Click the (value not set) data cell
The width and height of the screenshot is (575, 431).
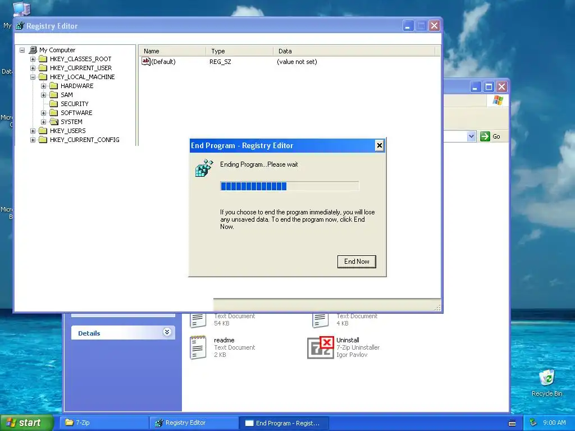coord(296,62)
